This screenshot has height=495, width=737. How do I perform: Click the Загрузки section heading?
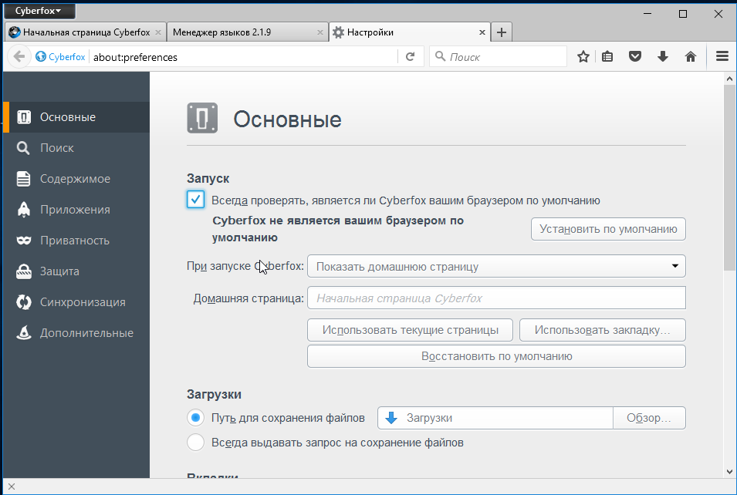tap(214, 394)
